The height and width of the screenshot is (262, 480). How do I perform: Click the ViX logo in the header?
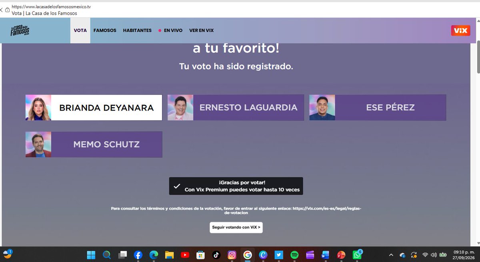[x=460, y=30]
